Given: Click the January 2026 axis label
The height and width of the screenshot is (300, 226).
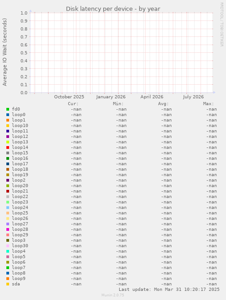Looking at the screenshot, I should pos(111,97).
